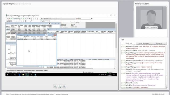The height and width of the screenshot is (95, 170).
Task: Click the timer 00:35:26 / 01:10:59
Action: [x=158, y=94]
